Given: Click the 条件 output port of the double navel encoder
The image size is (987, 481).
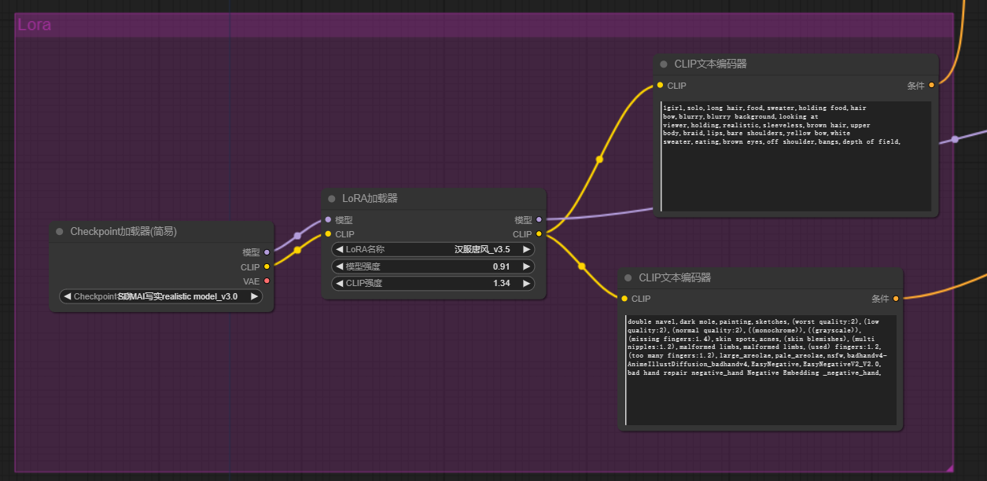Looking at the screenshot, I should [896, 299].
